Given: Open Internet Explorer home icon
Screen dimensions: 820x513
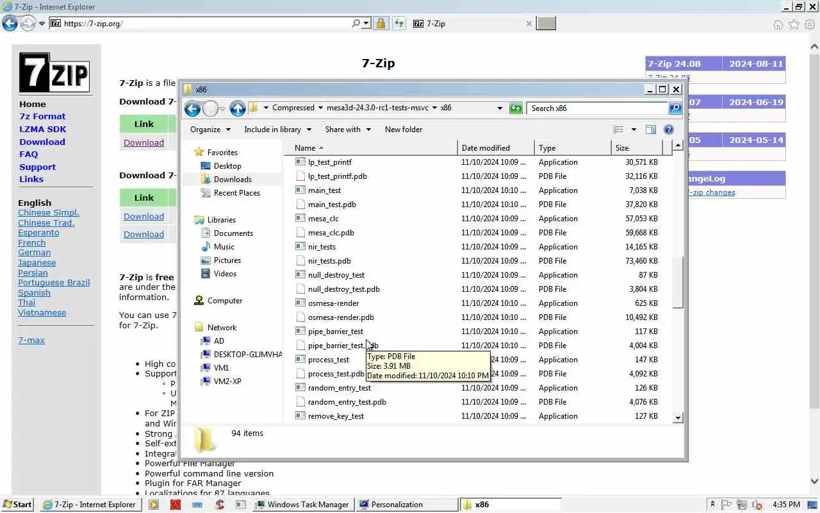Looking at the screenshot, I should coord(778,24).
